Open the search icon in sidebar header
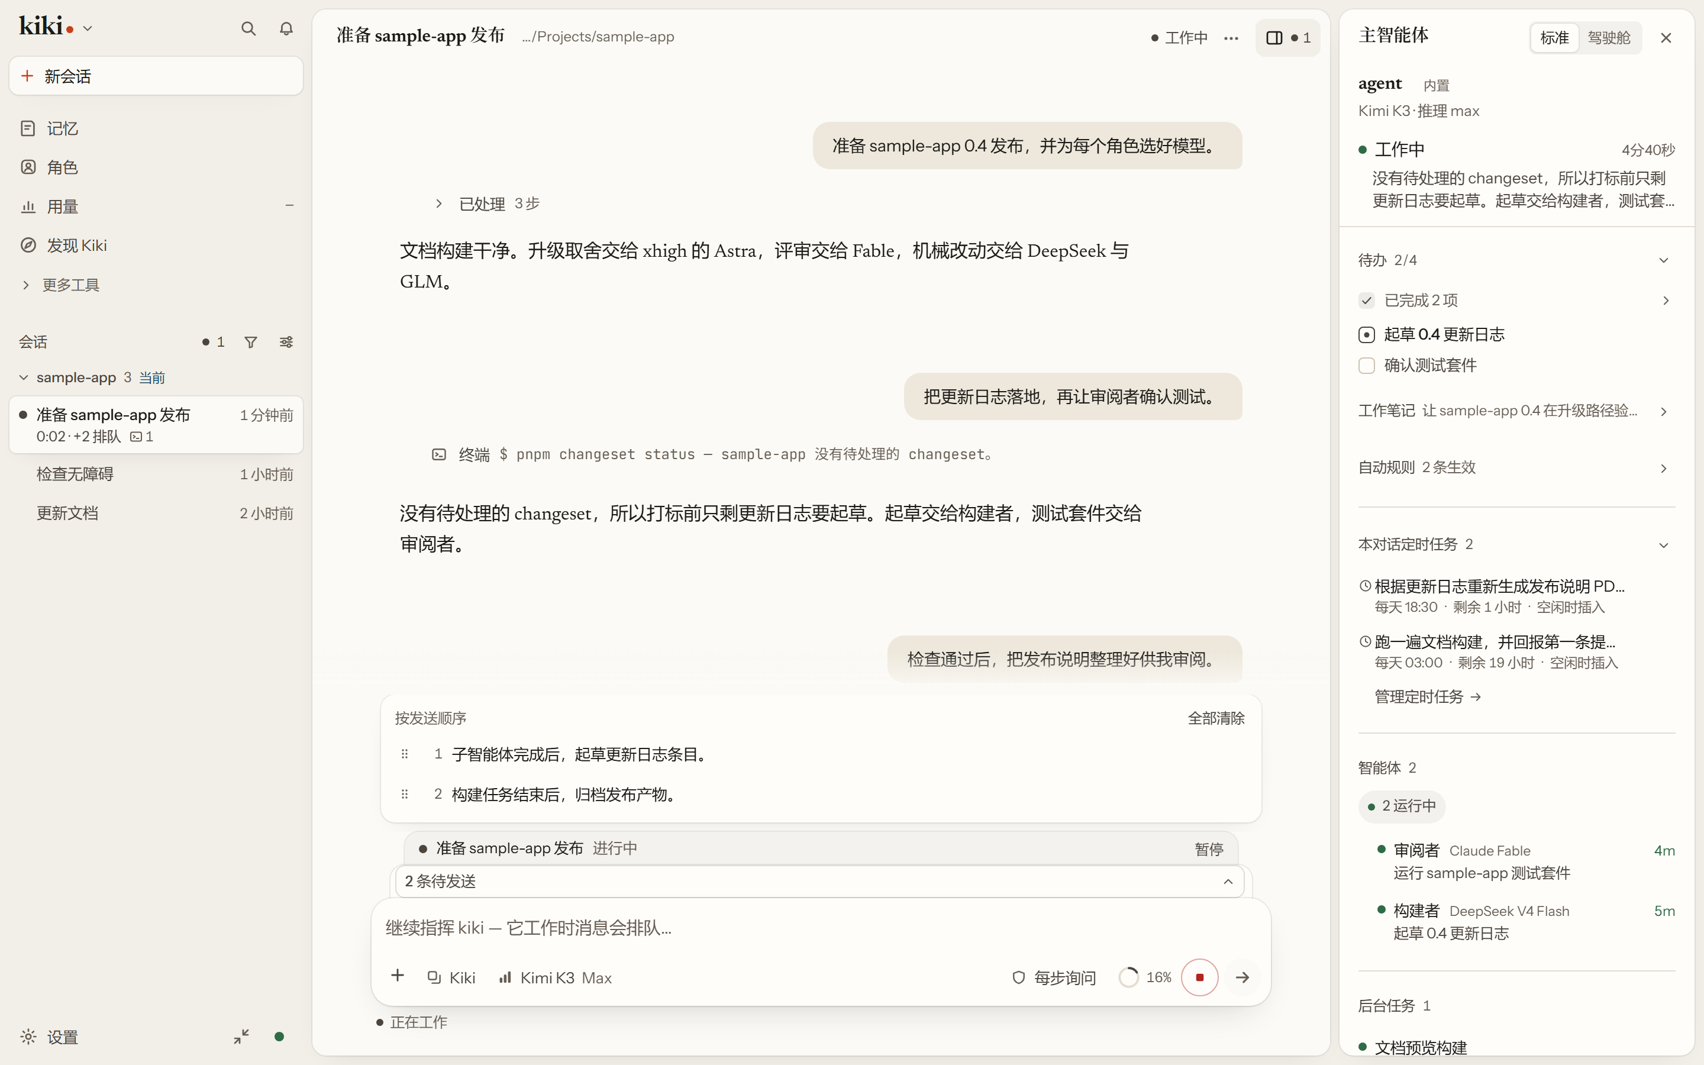 click(248, 28)
